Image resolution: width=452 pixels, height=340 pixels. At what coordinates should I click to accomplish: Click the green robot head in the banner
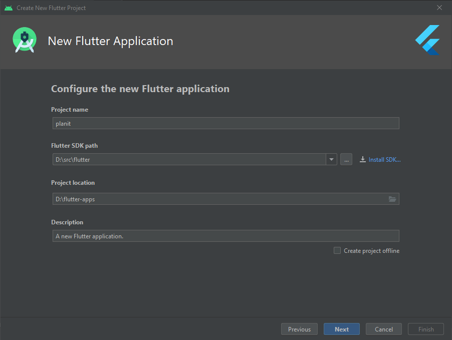click(24, 39)
